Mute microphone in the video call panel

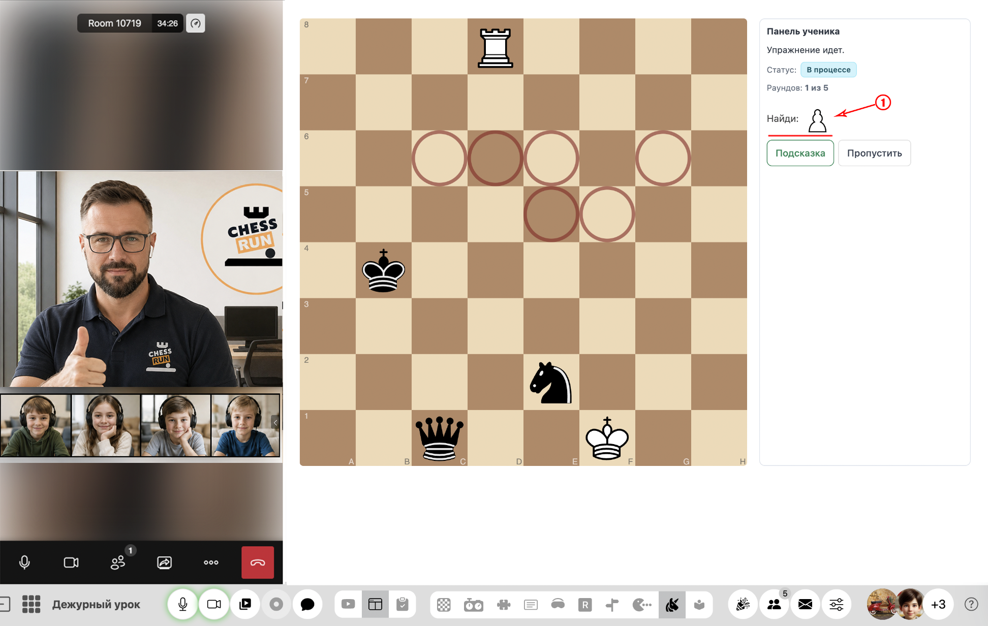24,562
